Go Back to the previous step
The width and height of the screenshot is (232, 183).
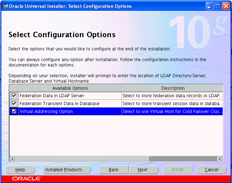point(113,170)
